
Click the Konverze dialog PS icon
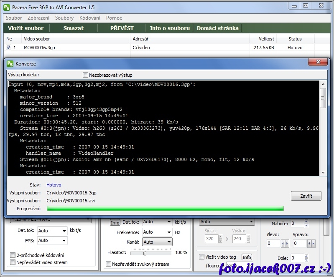[10, 64]
